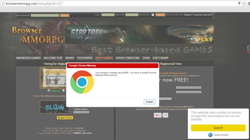This screenshot has width=250, height=140.
Task: Dismiss cookie notice with Got it! button
Action: point(218,128)
